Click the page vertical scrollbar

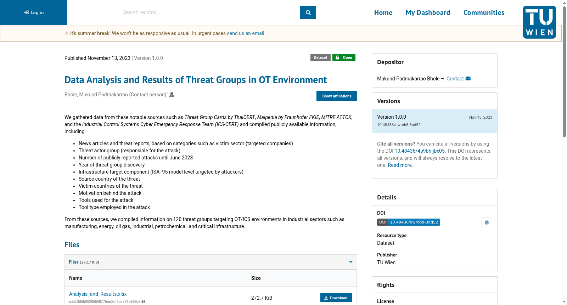click(564, 71)
